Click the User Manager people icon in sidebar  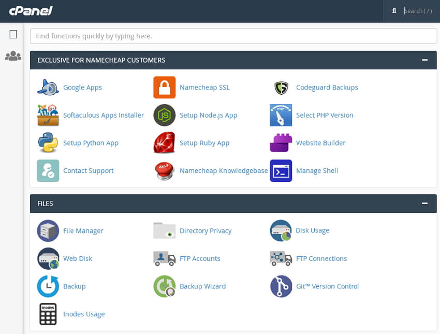pos(13,56)
